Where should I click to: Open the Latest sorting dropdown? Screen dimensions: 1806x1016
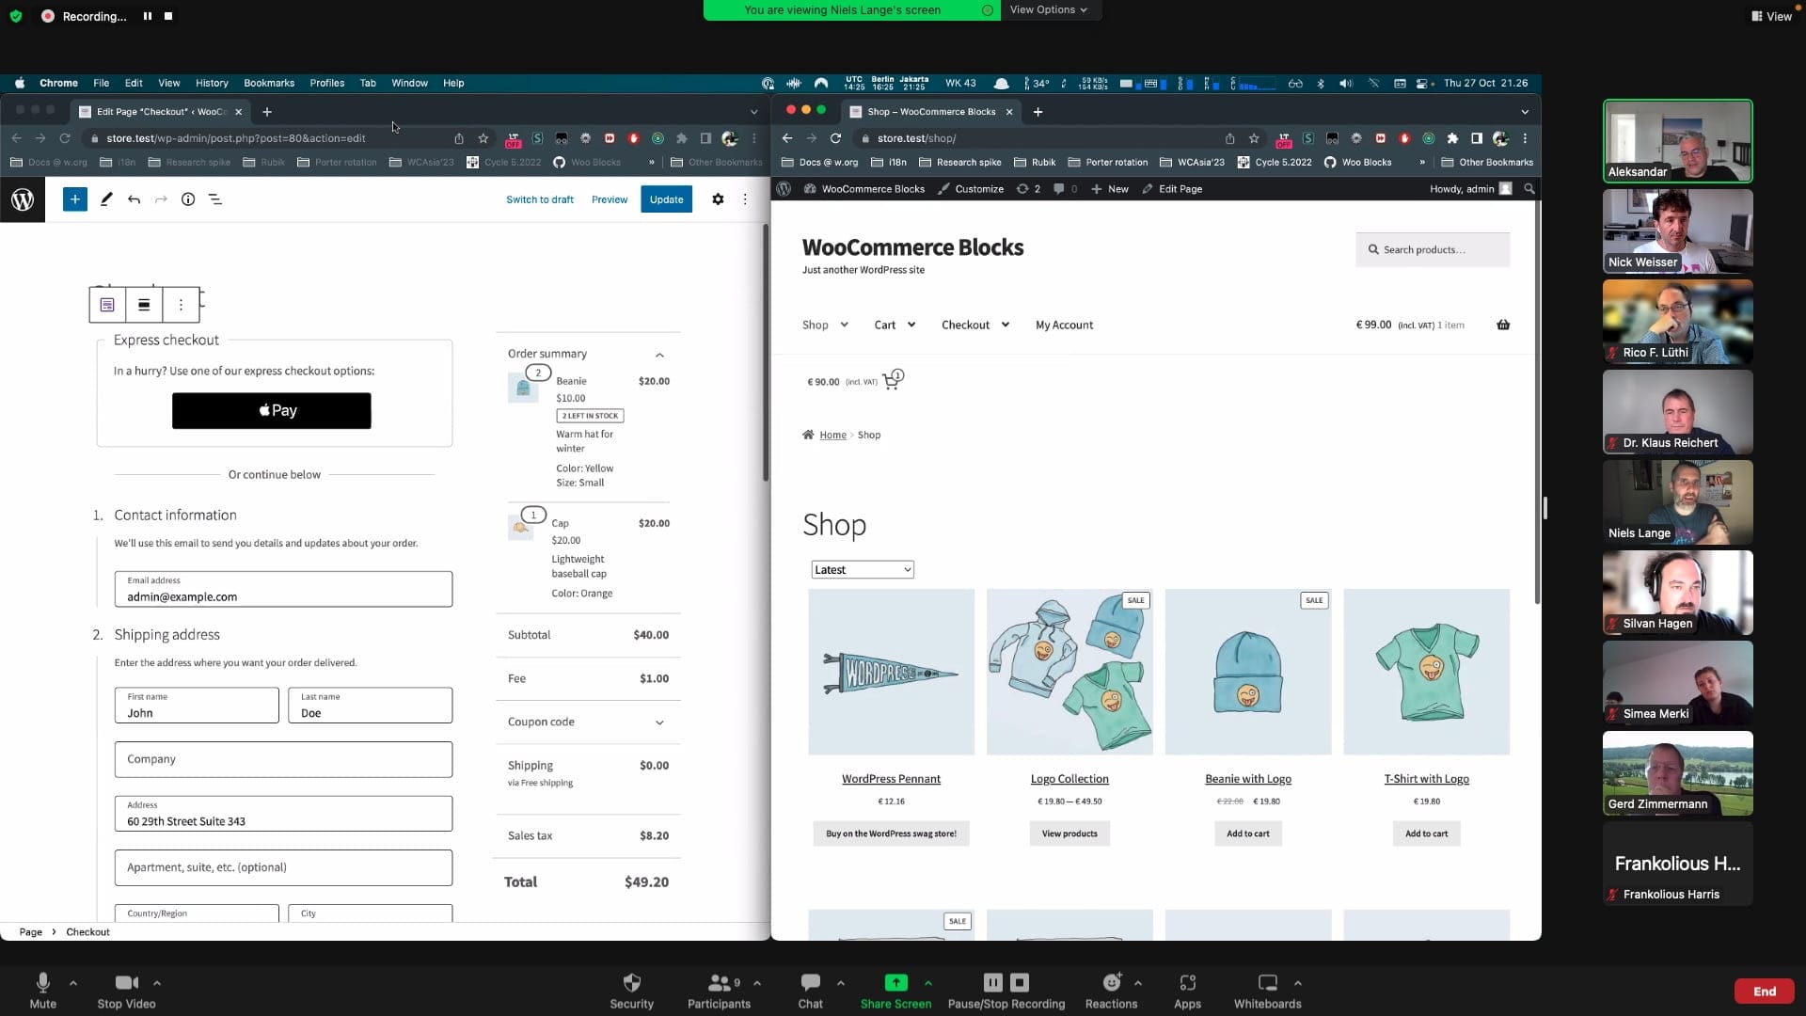(862, 570)
